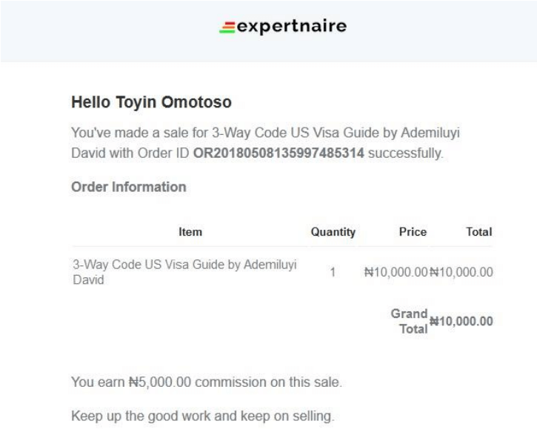
Task: Click the "Keep up the good work" line
Action: 201,416
